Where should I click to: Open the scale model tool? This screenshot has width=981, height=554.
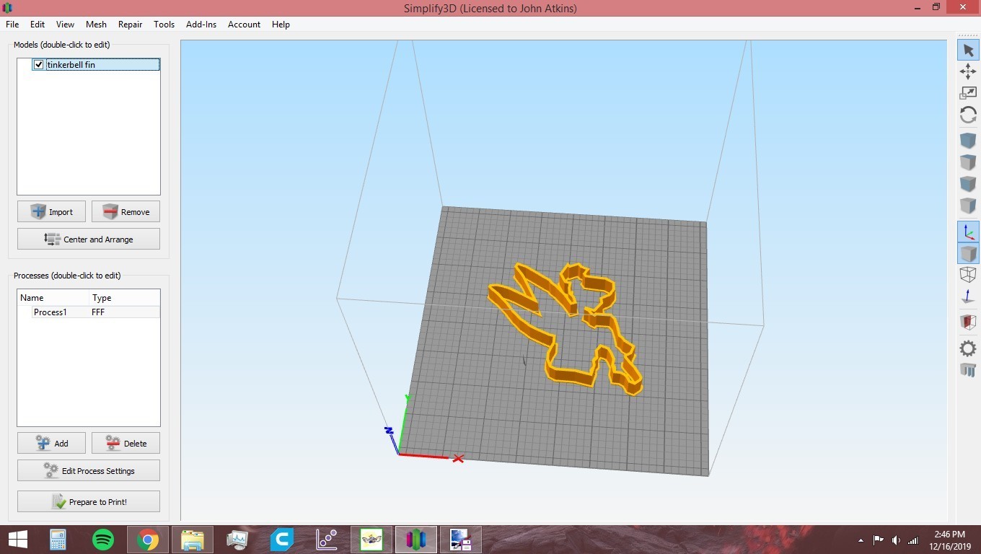(x=968, y=92)
